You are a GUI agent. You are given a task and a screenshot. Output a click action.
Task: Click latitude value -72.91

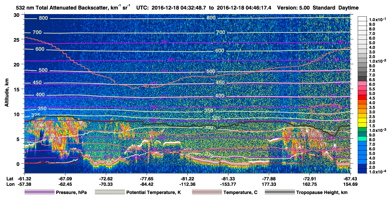(x=309, y=179)
